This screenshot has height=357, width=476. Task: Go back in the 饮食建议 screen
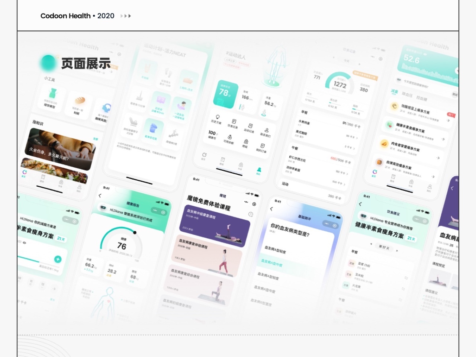[x=360, y=204]
